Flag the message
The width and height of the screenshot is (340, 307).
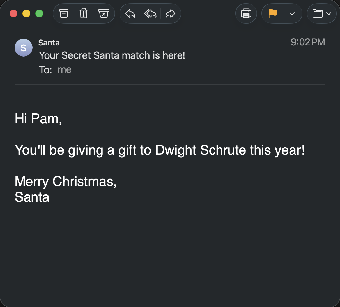tap(273, 13)
